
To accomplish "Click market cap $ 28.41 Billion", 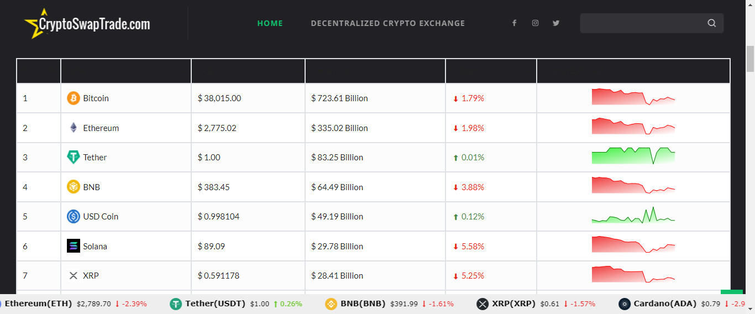I will tap(337, 276).
